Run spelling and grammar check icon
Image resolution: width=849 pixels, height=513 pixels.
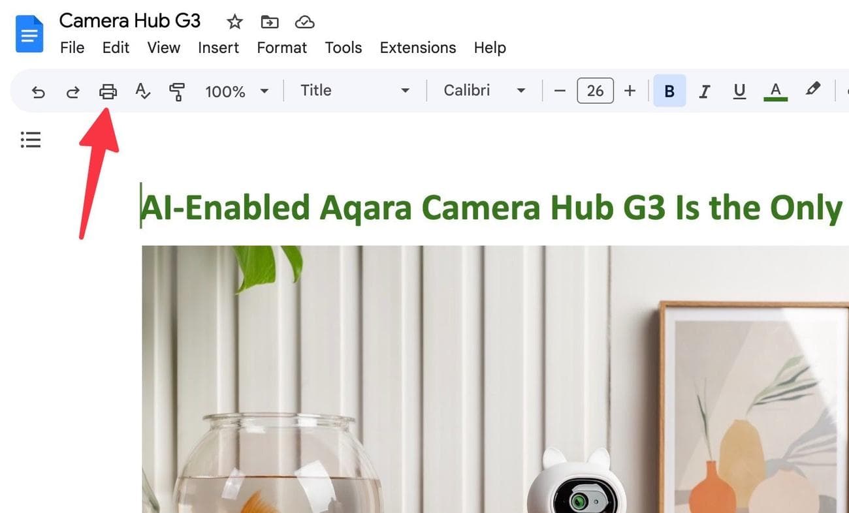142,91
